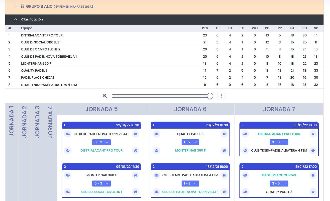
Task: Click team icon beside CLUB D. SOCIAL ORCELIS 1 in Jornada 5
Action: (x=68, y=192)
